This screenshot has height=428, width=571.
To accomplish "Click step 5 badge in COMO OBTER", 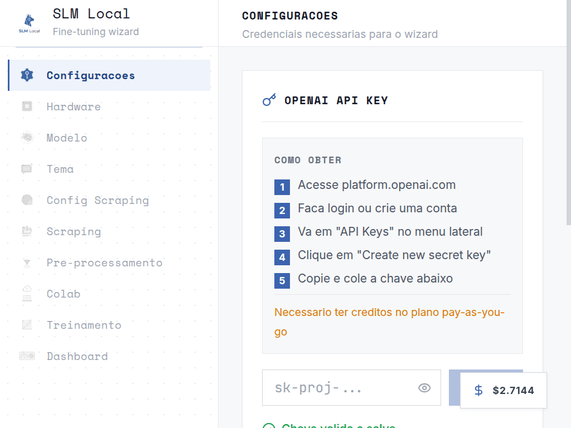I will (282, 280).
